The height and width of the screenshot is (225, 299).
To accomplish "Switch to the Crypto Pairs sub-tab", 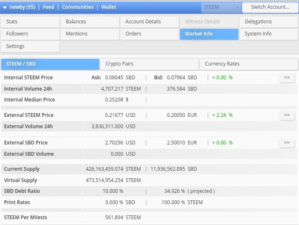I will pos(149,64).
